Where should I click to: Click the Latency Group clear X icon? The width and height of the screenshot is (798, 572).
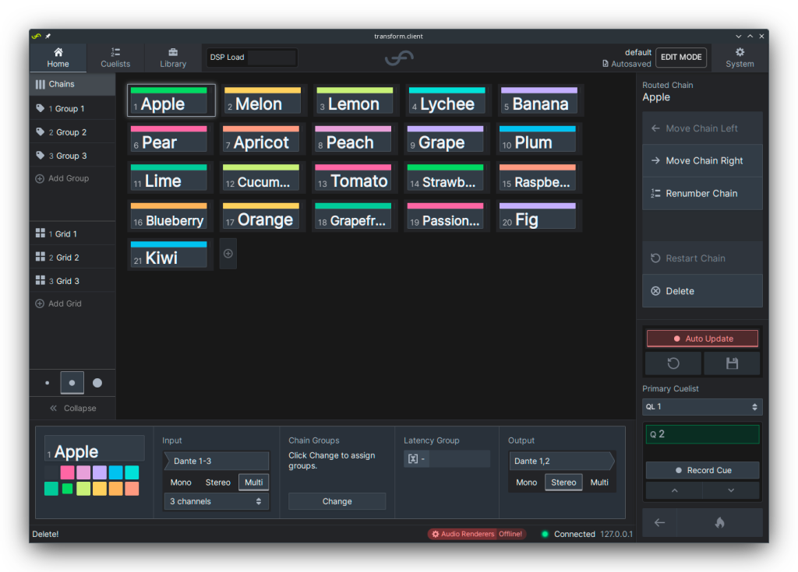413,458
